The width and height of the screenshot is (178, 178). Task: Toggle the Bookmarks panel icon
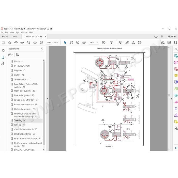(3, 57)
